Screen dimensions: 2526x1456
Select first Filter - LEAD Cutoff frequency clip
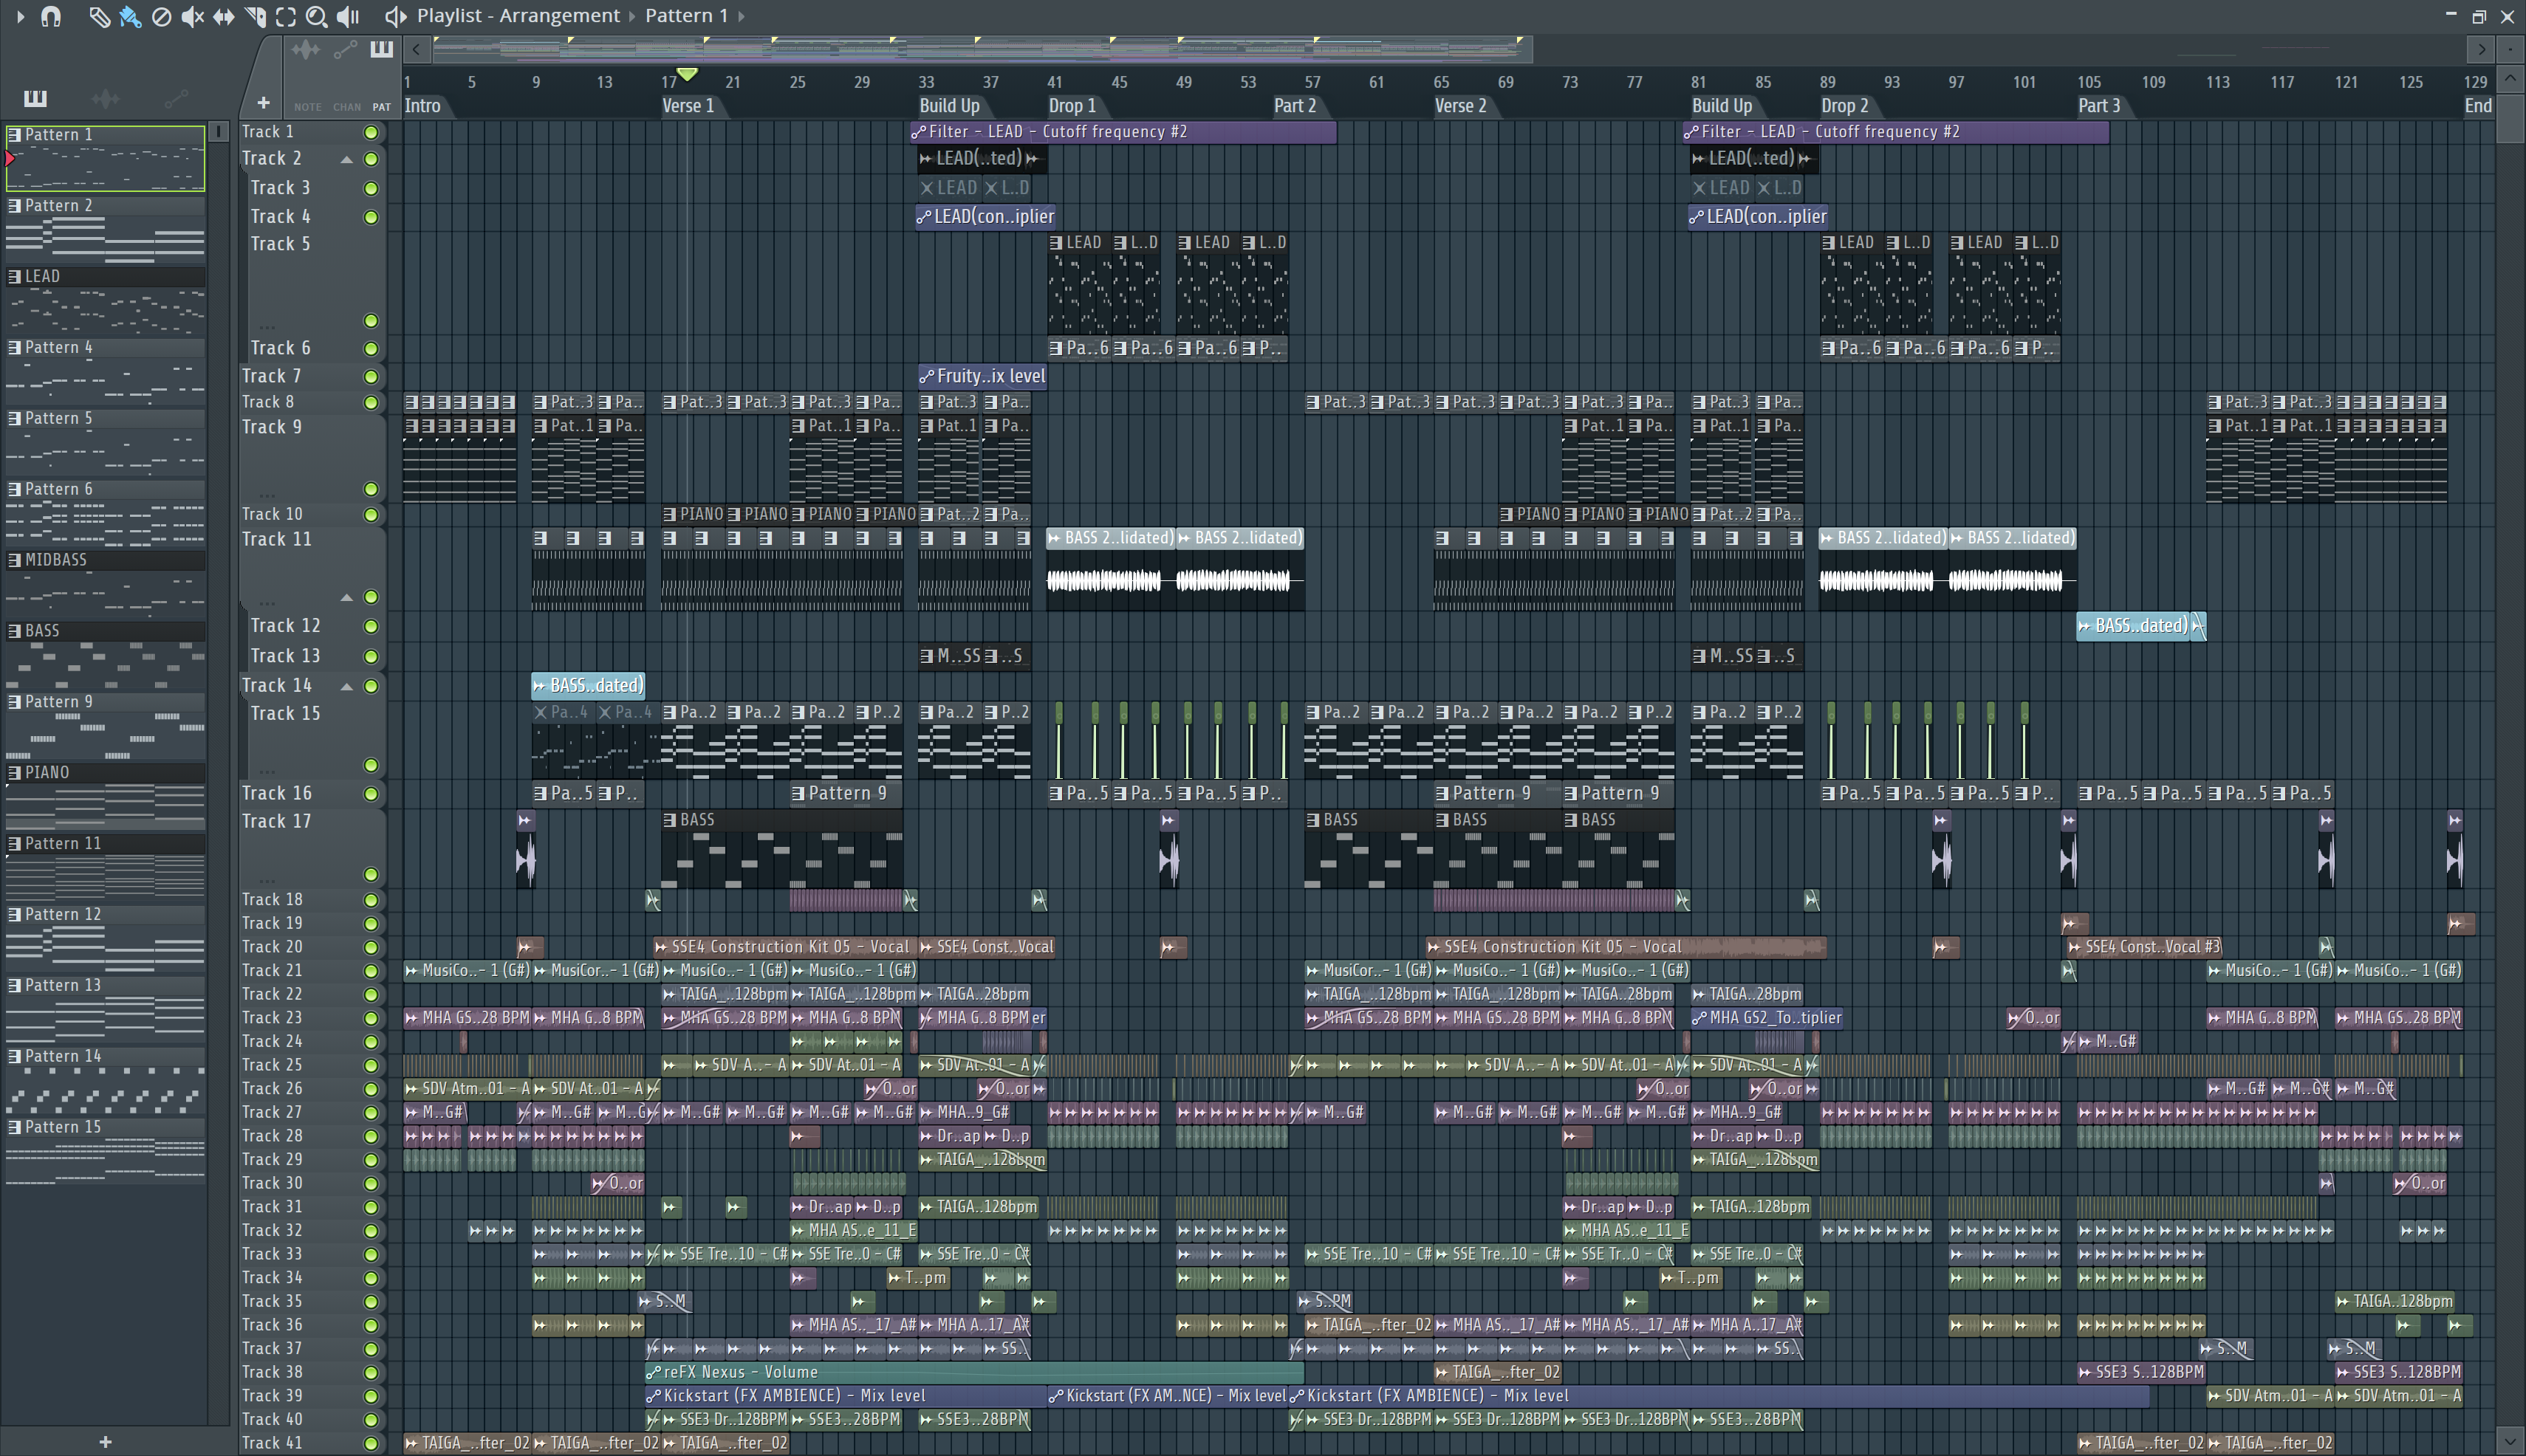coord(1123,132)
